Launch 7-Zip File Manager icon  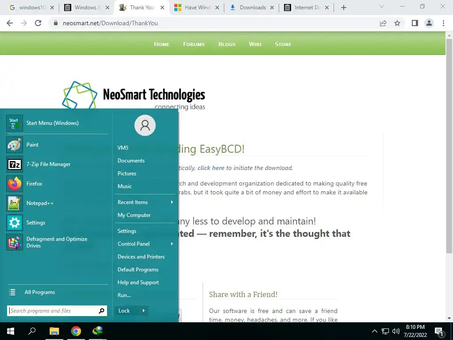click(15, 164)
